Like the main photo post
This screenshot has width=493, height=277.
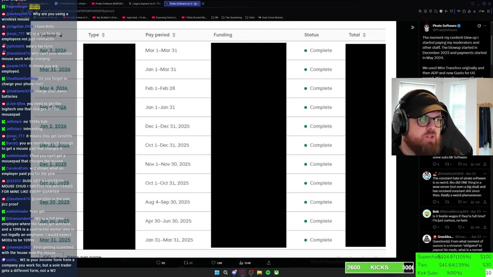coord(216,263)
